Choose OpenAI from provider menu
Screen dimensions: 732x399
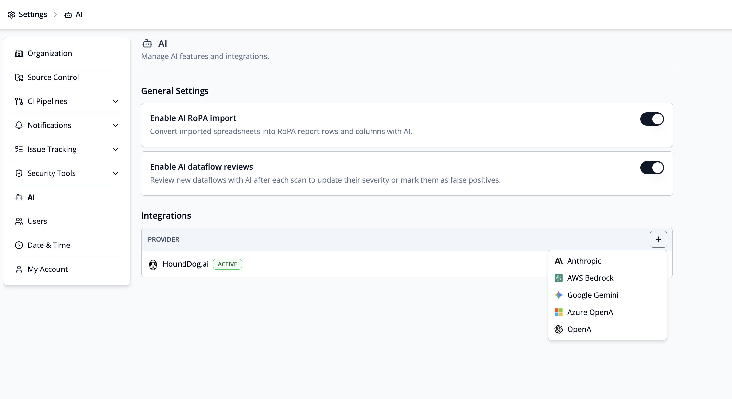pyautogui.click(x=607, y=329)
